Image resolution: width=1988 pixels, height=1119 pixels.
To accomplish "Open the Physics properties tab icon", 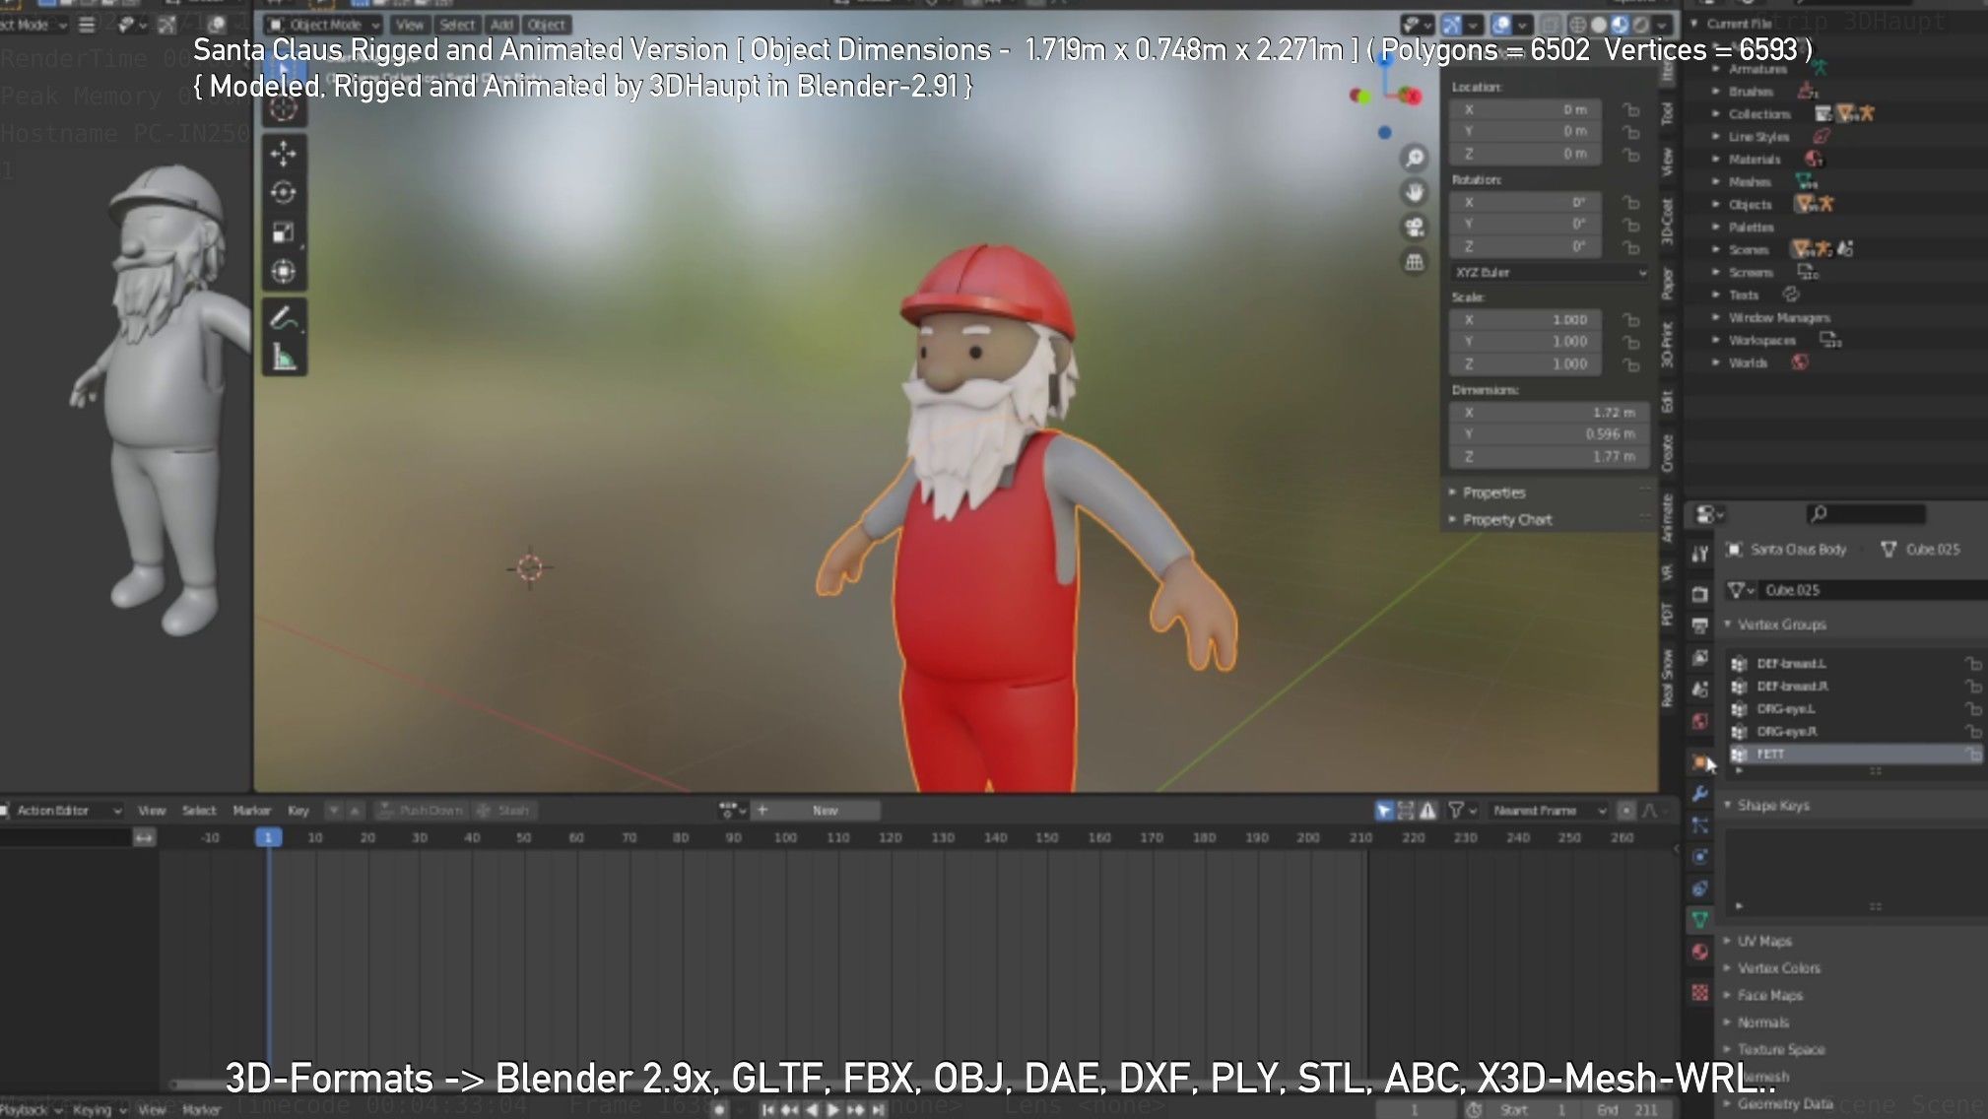I will pos(1699,857).
